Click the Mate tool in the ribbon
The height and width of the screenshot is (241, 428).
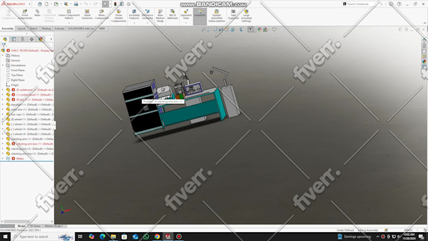click(37, 13)
